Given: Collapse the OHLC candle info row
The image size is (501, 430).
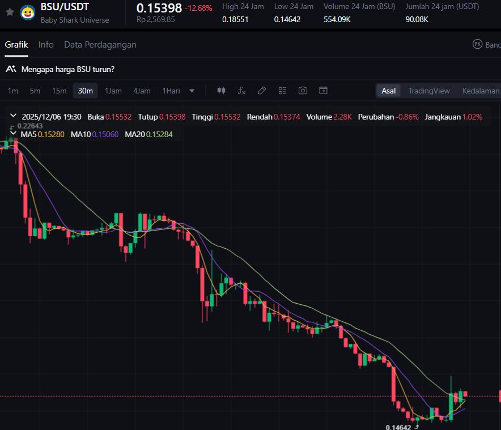Looking at the screenshot, I should (13, 116).
